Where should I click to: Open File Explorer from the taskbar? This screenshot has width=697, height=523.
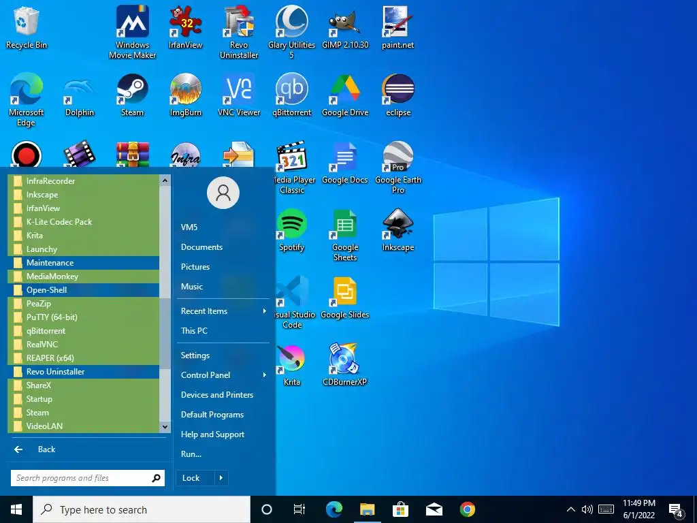coord(367,509)
